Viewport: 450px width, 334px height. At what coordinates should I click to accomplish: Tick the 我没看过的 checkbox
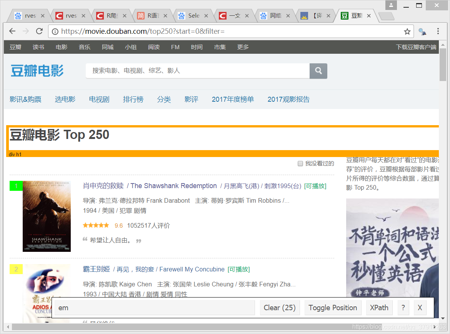point(300,164)
